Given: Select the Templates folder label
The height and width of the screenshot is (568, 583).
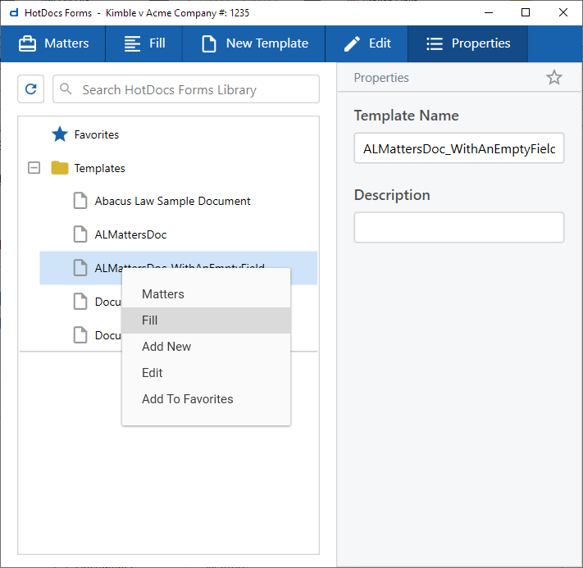Looking at the screenshot, I should pos(99,168).
